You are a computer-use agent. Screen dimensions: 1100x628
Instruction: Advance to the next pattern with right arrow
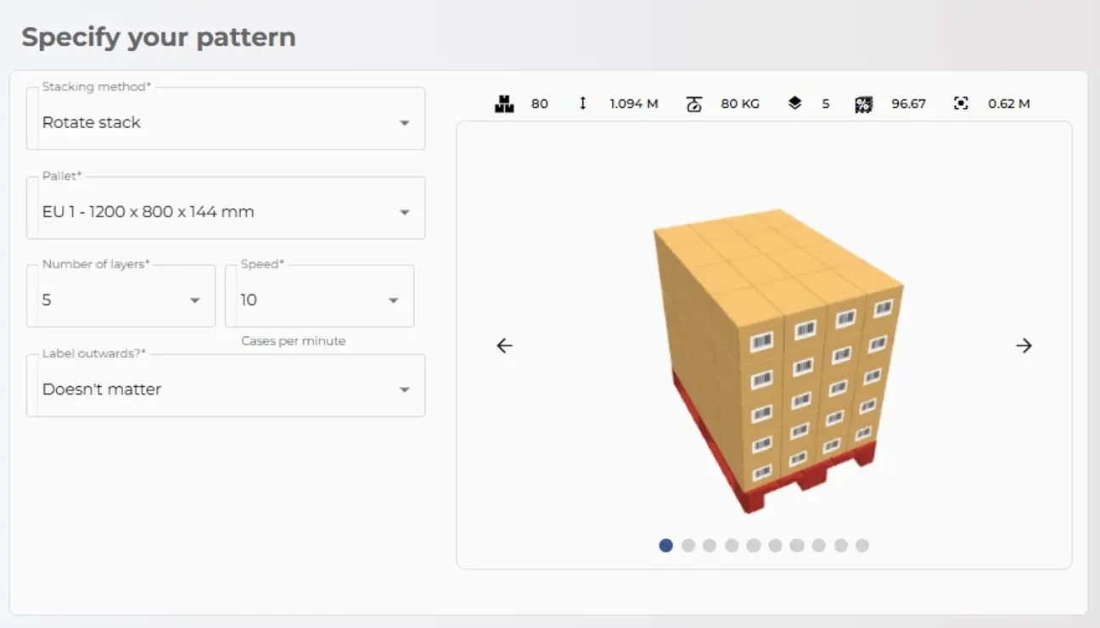click(1024, 345)
